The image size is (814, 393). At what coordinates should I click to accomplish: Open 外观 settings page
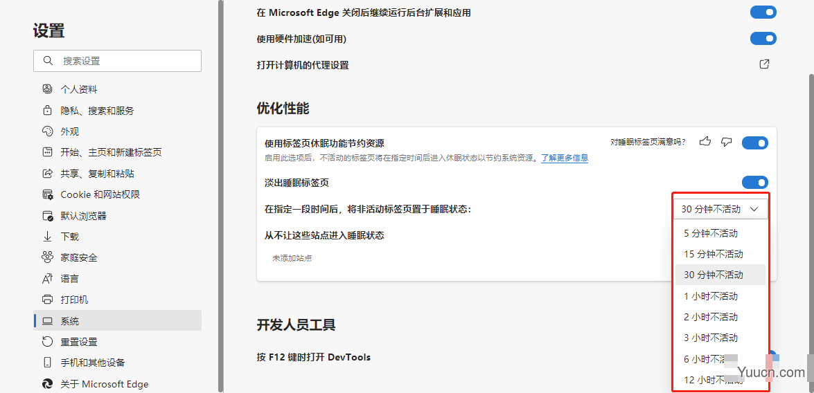[x=117, y=131]
